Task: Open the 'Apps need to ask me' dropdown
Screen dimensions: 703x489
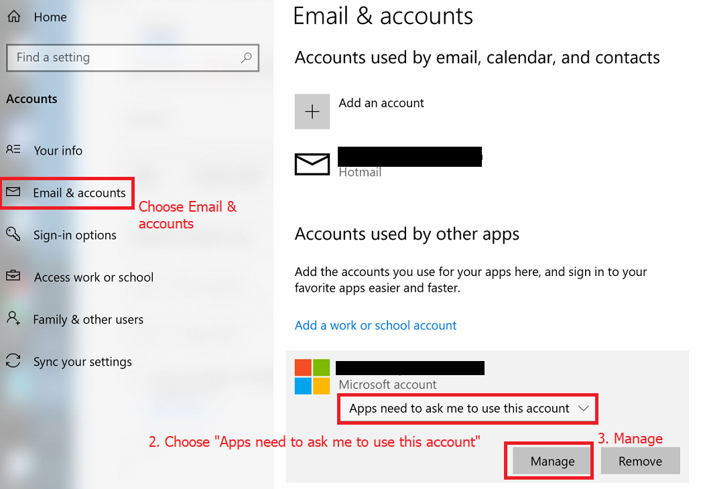Action: [x=468, y=409]
